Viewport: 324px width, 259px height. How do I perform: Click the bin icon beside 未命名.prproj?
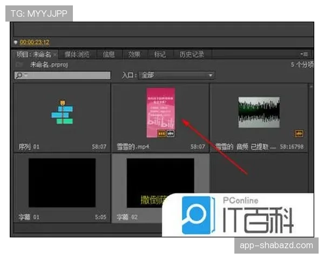tap(19, 65)
